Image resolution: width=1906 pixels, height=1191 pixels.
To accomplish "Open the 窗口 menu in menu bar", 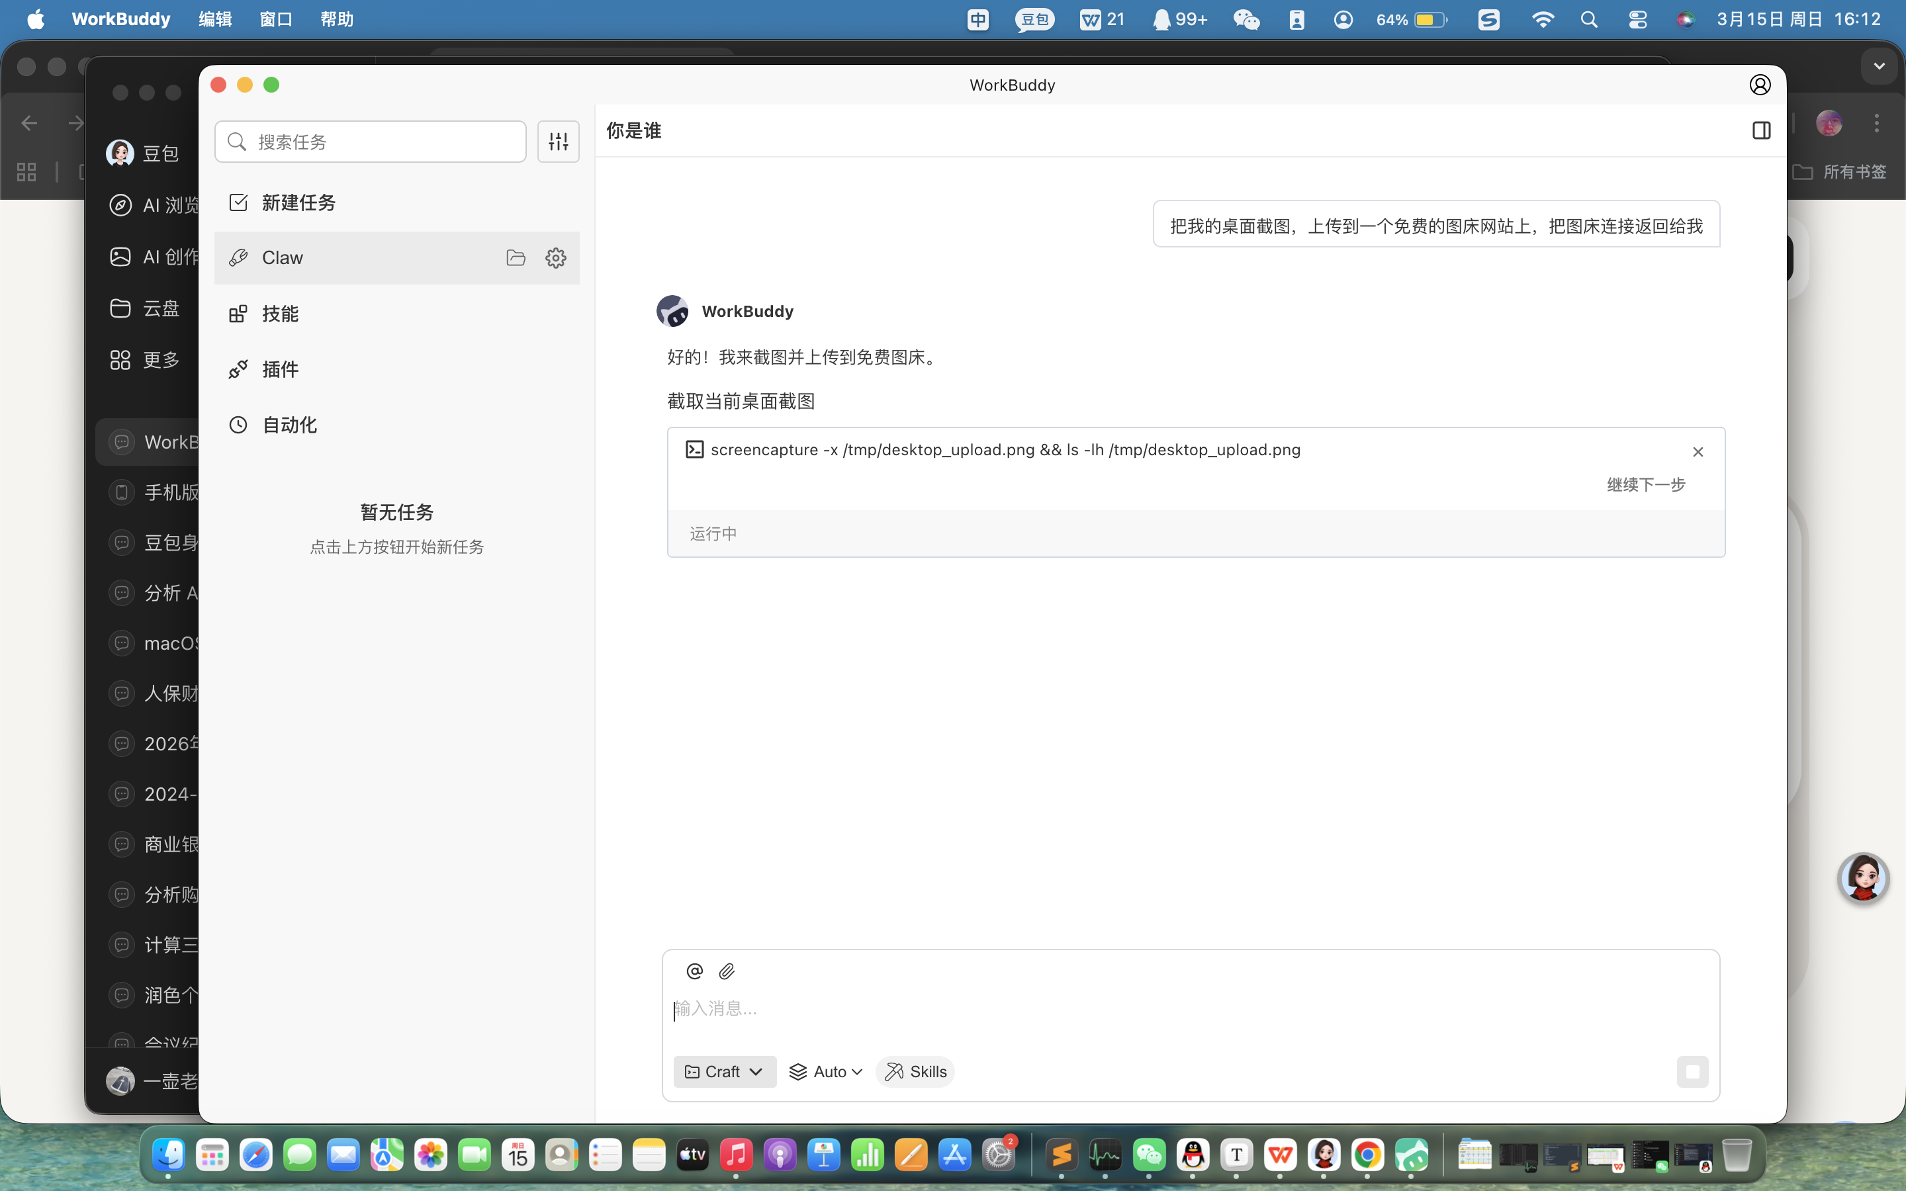I will (276, 19).
